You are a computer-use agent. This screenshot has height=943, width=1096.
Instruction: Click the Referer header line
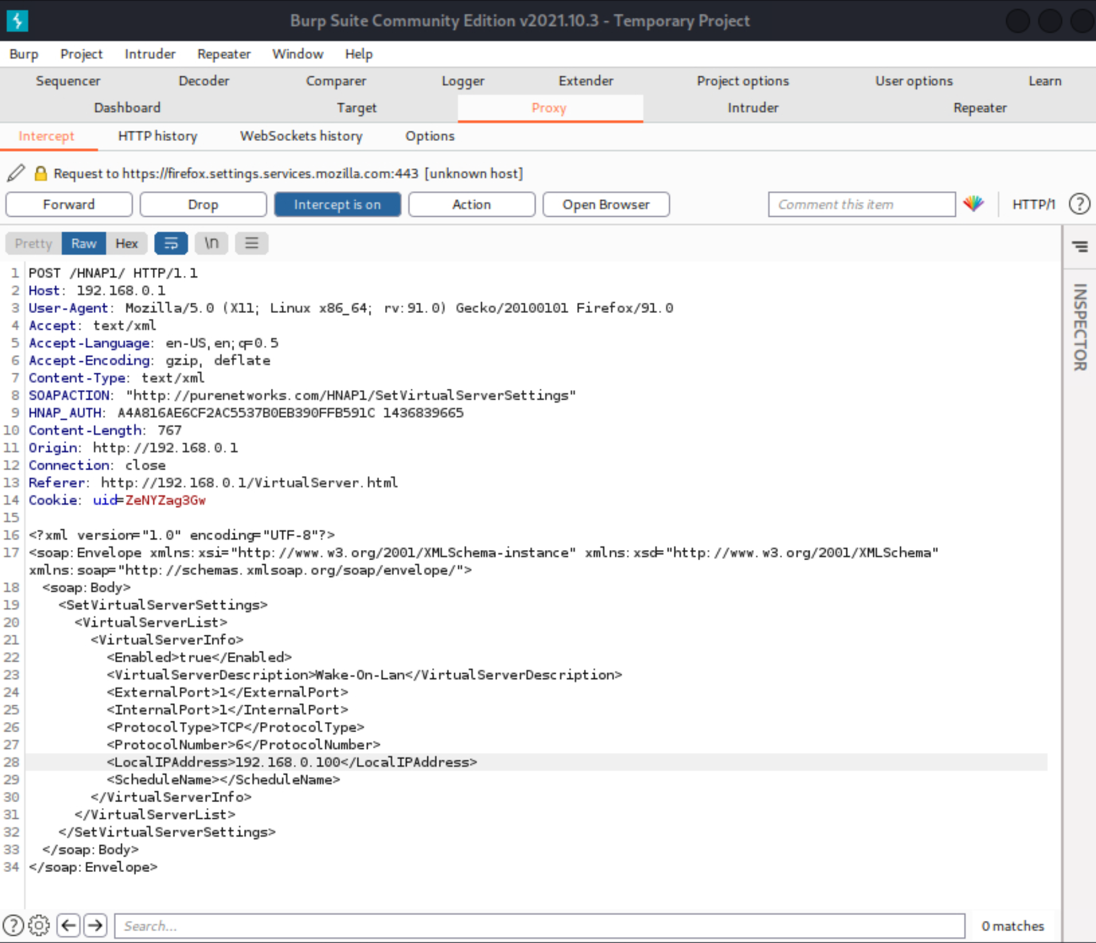pos(213,483)
